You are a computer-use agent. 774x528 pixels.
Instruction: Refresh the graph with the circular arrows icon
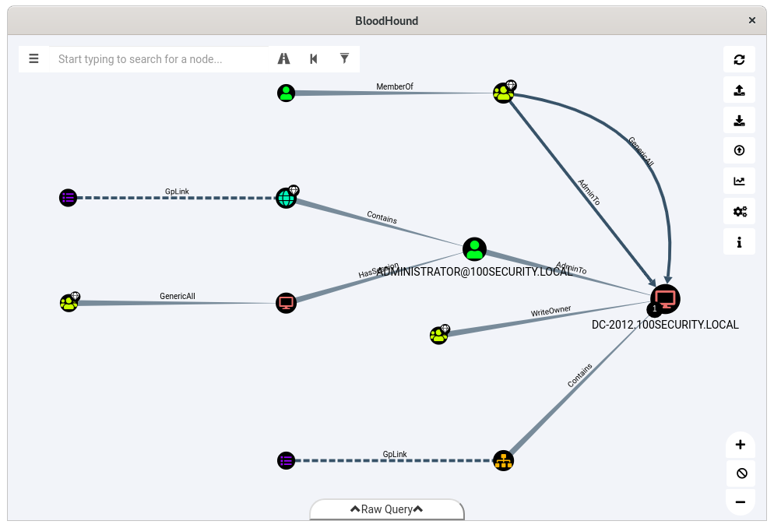(739, 60)
